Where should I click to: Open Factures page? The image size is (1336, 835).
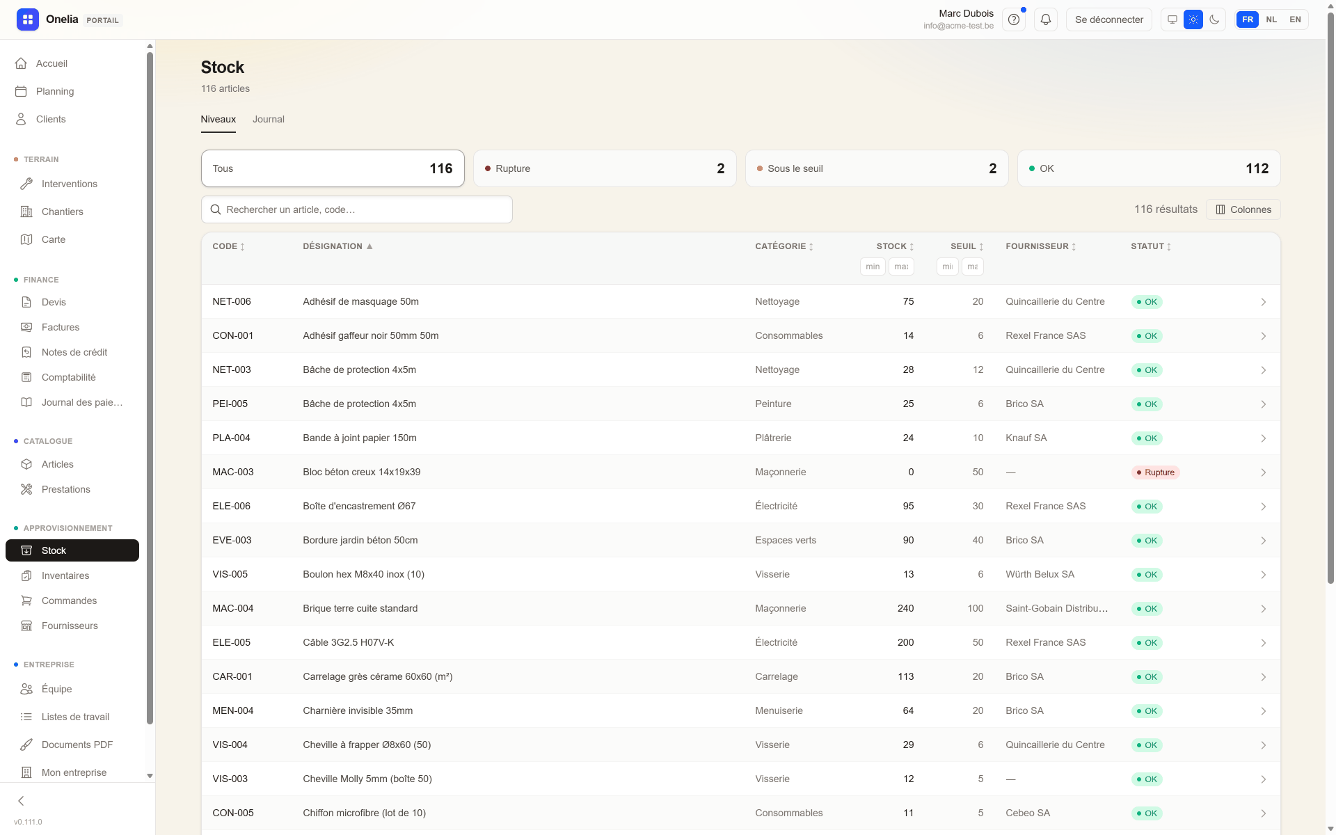72,327
